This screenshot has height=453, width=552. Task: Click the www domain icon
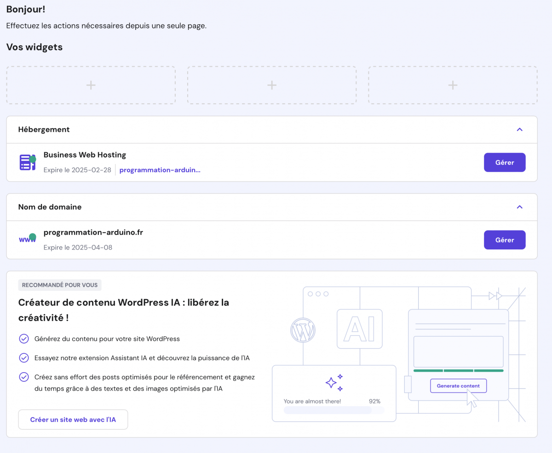(x=28, y=239)
